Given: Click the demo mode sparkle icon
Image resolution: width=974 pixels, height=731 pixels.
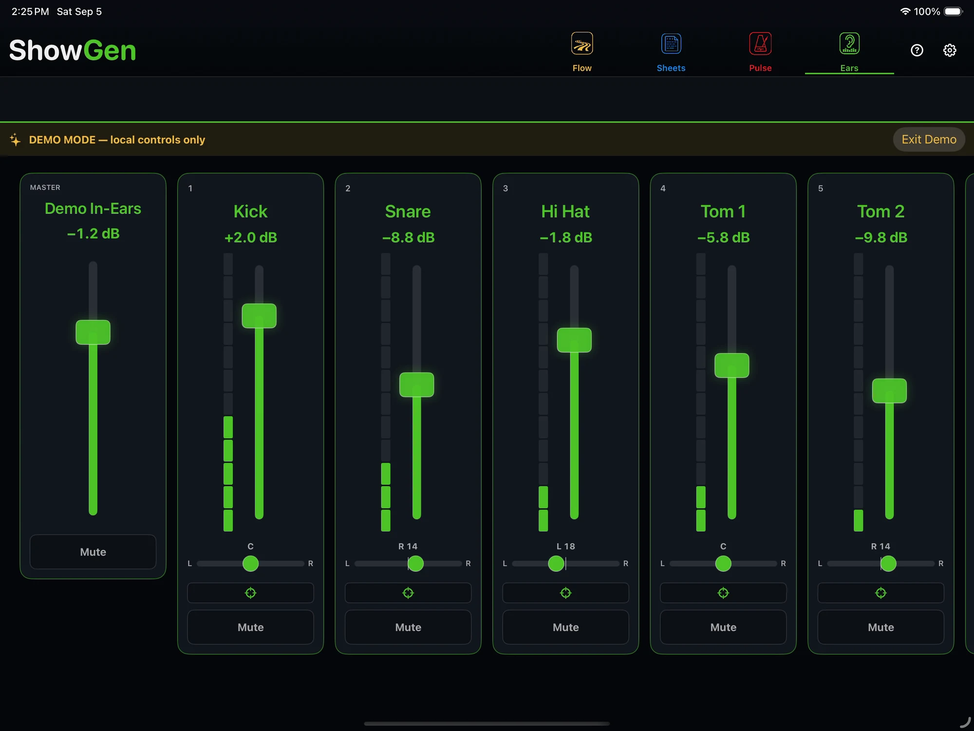Looking at the screenshot, I should [15, 139].
